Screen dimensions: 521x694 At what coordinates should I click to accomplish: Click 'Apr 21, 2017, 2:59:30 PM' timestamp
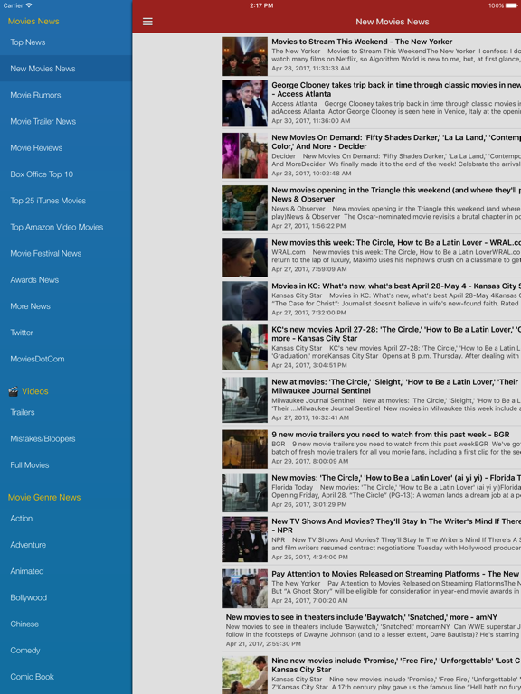pos(263,644)
